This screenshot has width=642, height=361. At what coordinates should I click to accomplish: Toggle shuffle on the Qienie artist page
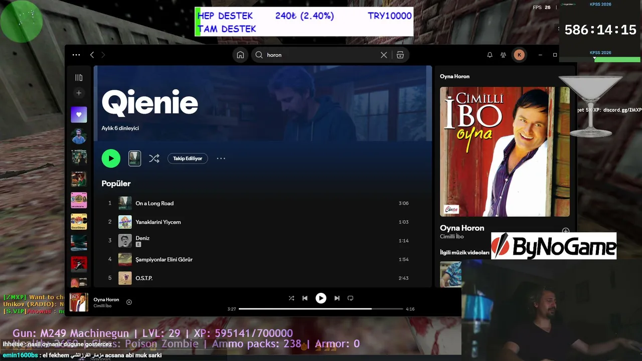[154, 158]
